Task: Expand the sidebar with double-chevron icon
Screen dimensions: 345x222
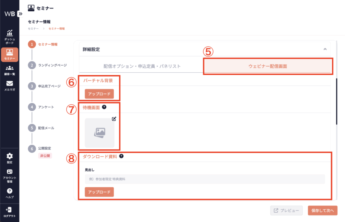Action: pos(20,14)
